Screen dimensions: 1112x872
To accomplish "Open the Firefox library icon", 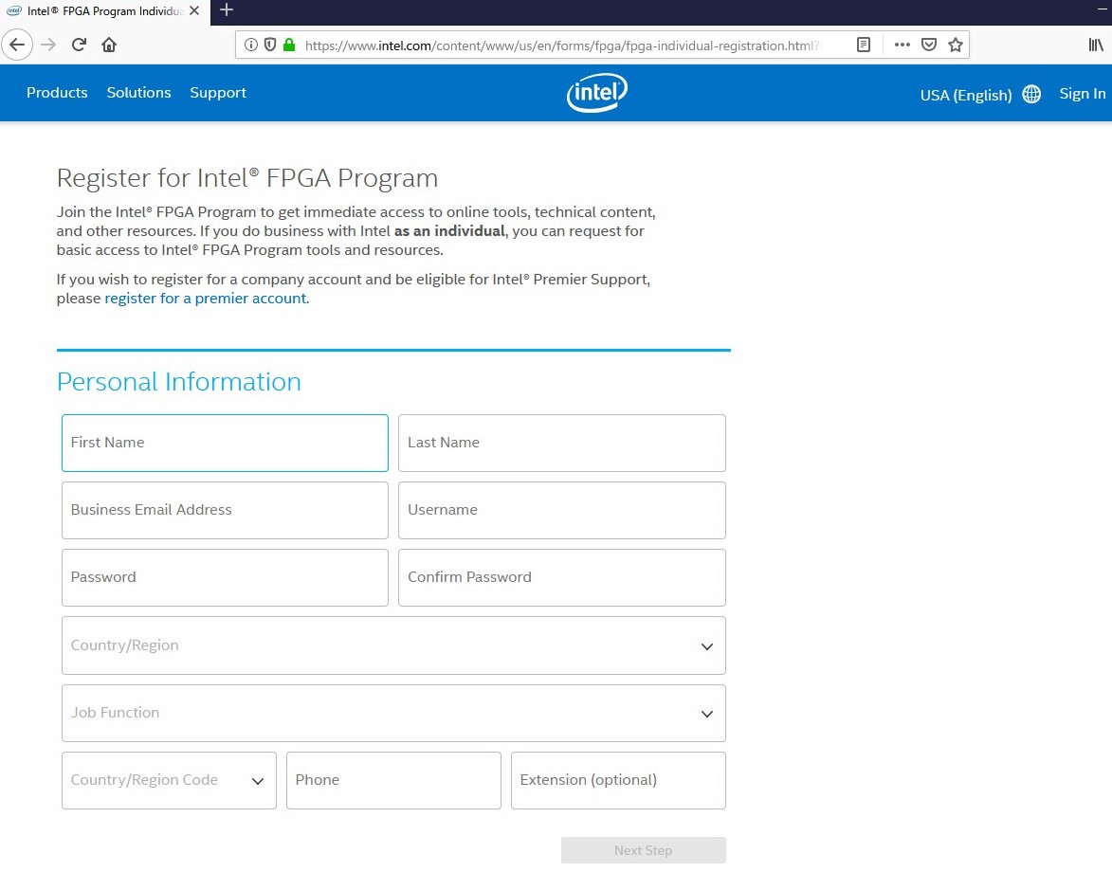I will tap(1095, 45).
